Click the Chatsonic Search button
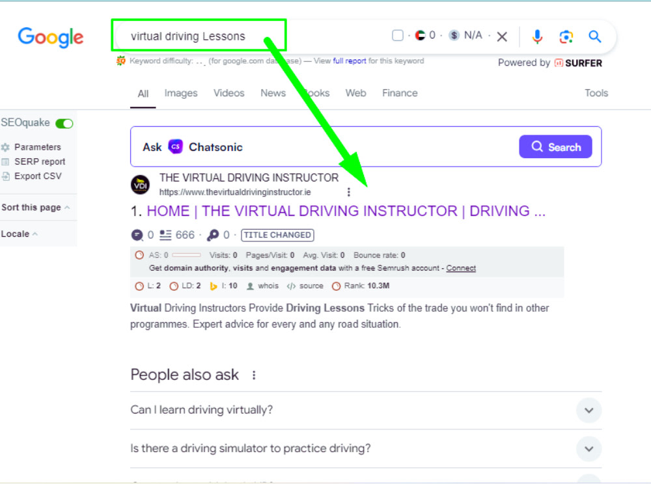The height and width of the screenshot is (488, 651). 555,147
